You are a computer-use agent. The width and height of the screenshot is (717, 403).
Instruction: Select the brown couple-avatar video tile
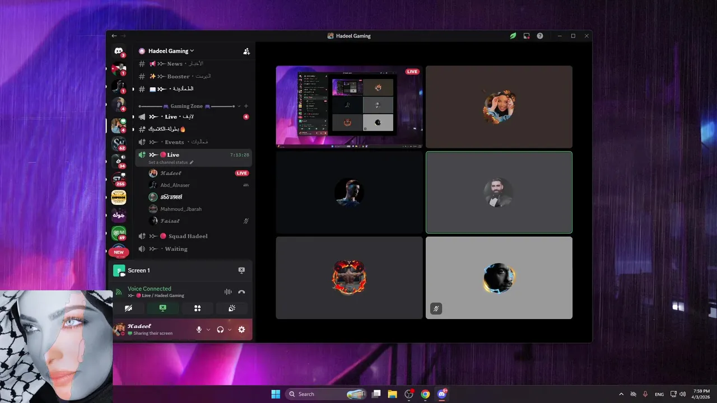[499, 107]
